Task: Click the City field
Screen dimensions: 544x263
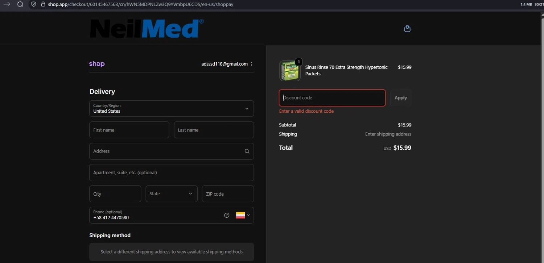Action: pos(115,194)
